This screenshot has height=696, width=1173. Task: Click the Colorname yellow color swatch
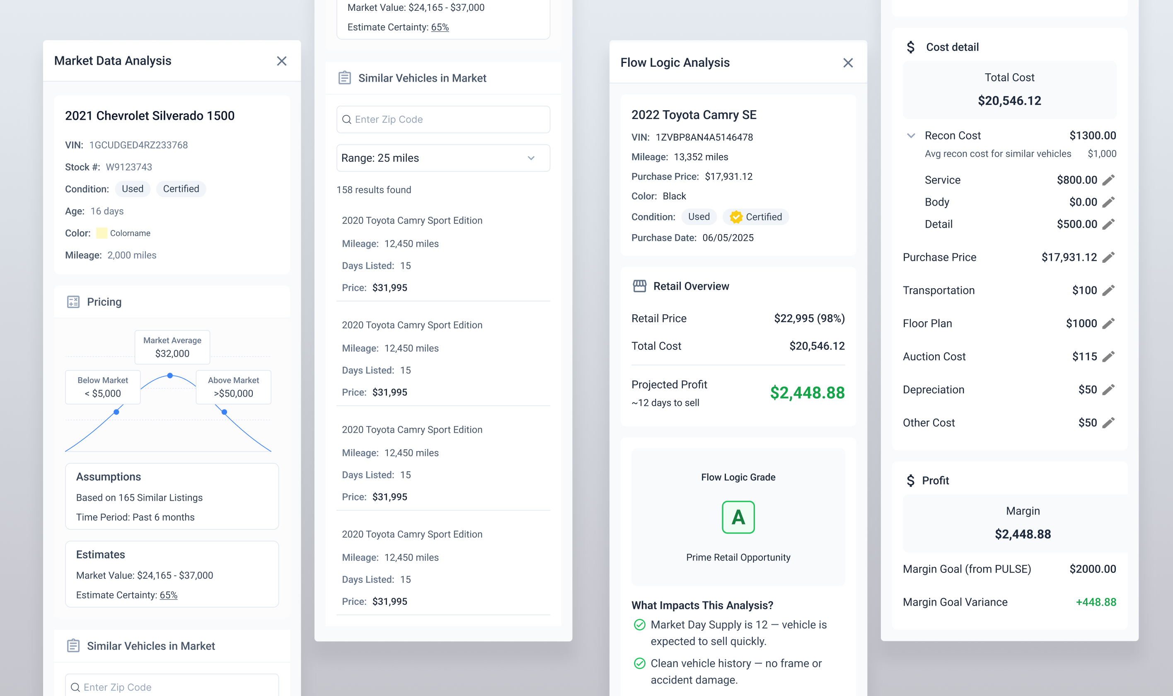101,233
